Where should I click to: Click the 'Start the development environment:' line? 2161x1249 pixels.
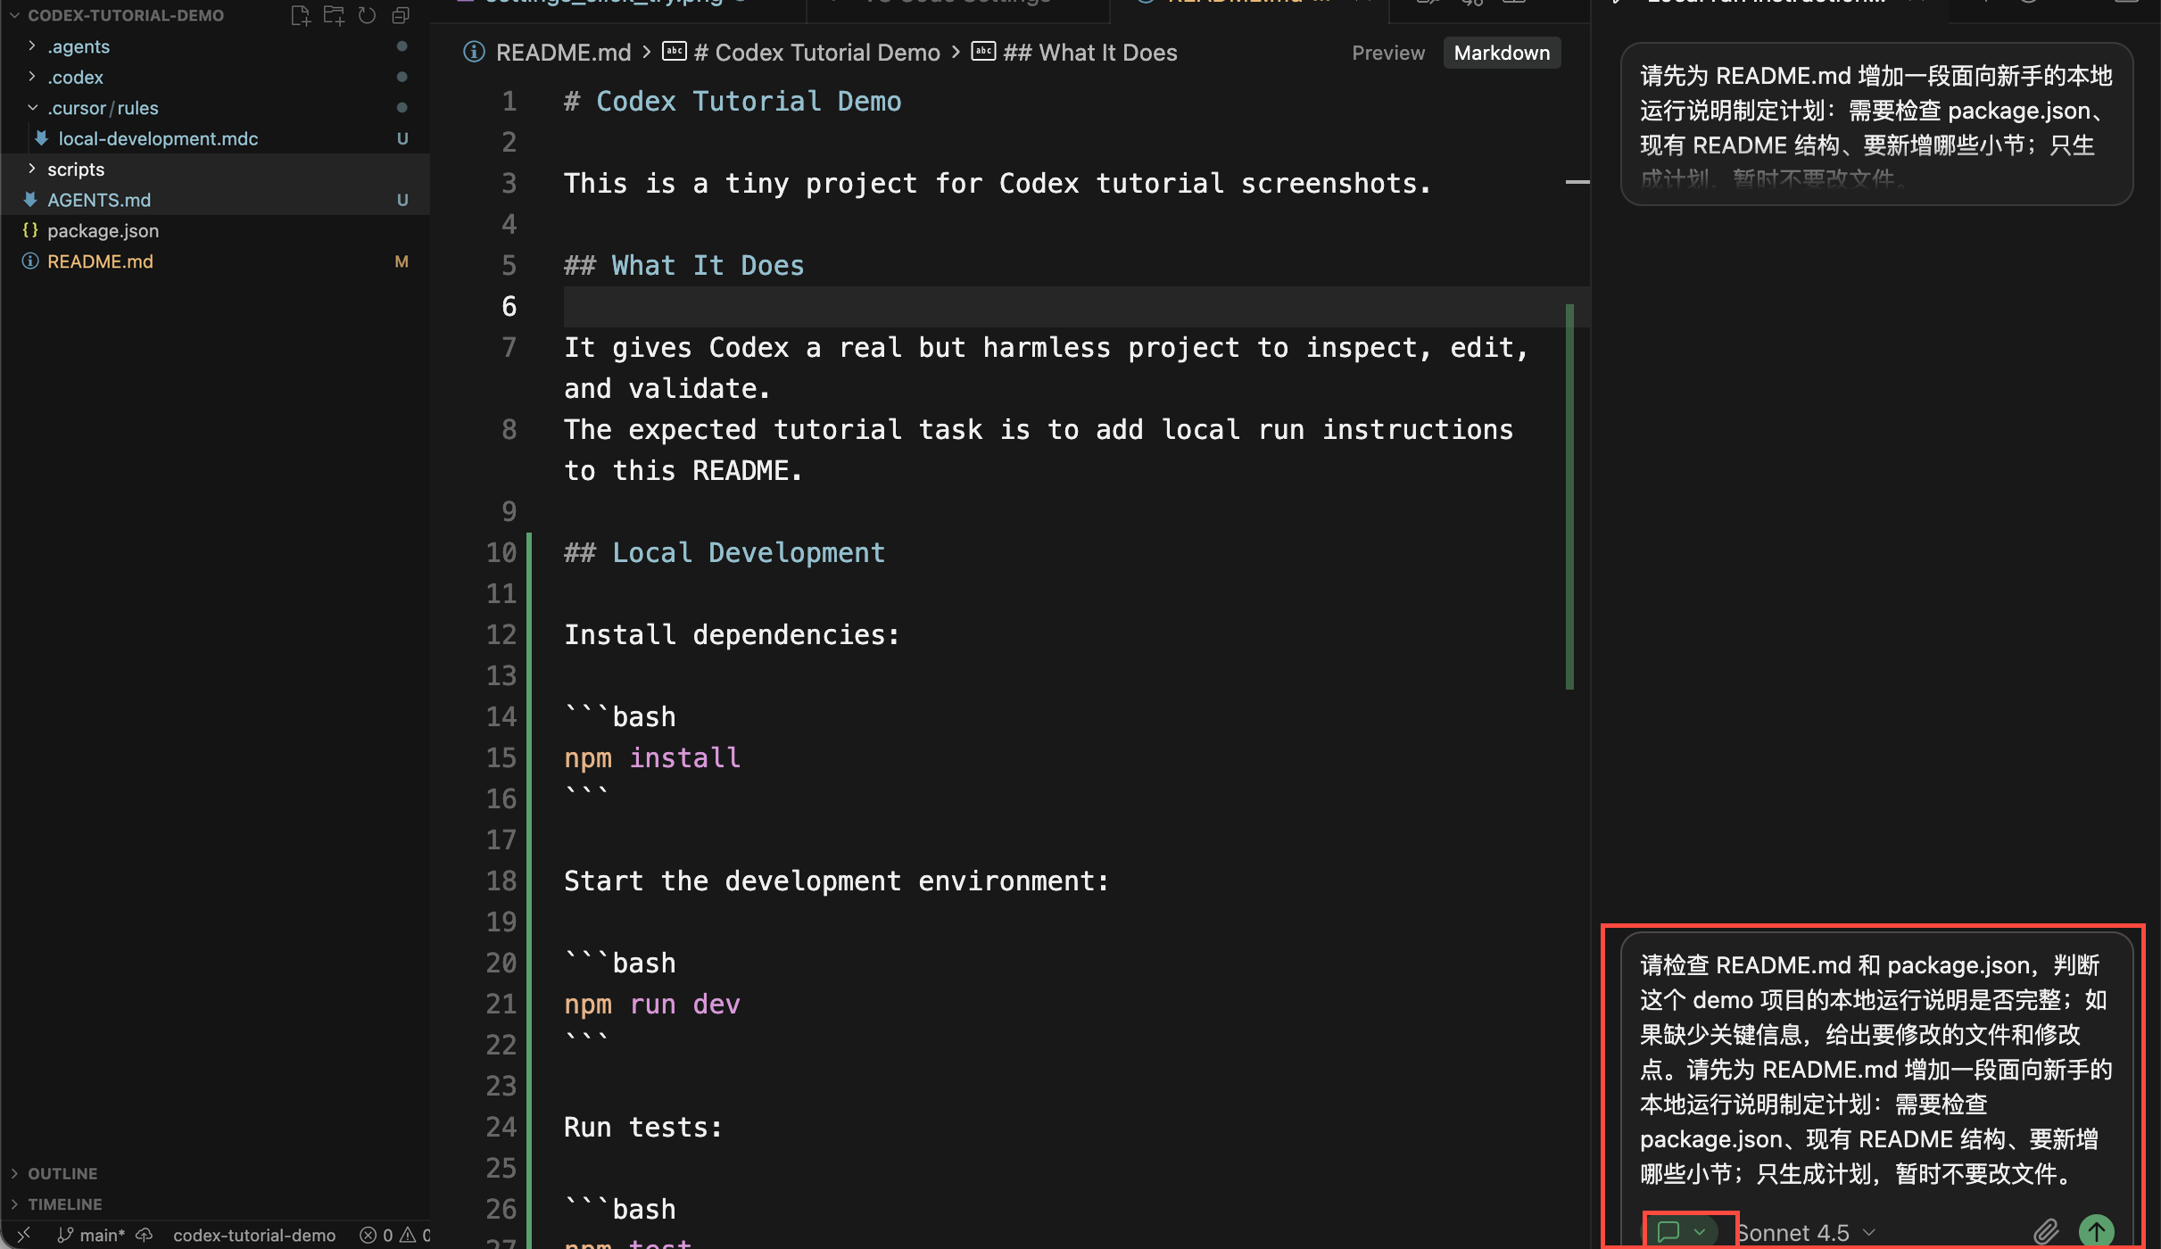(x=837, y=881)
